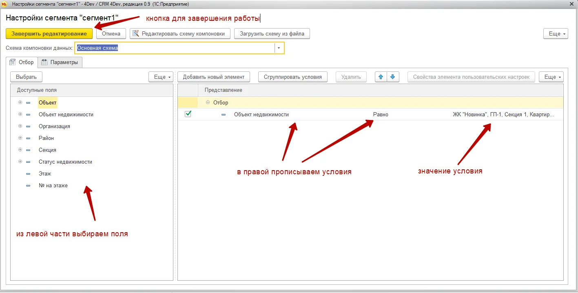
Task: Click the icon beside Объект недвижимости condition
Action: point(224,115)
